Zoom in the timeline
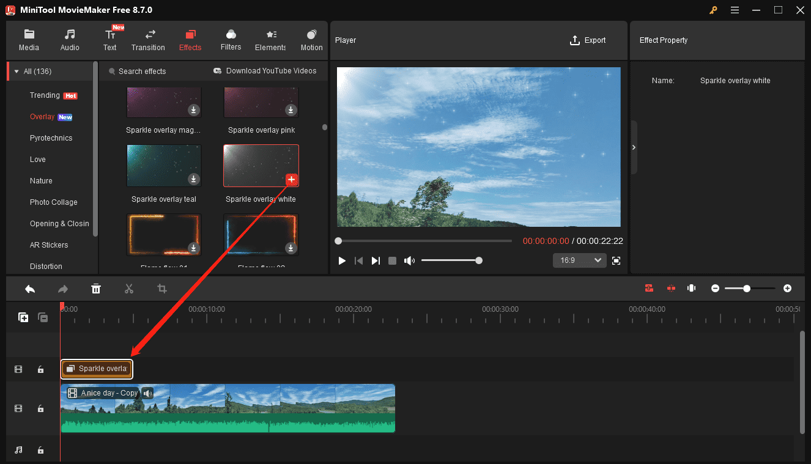 click(788, 288)
